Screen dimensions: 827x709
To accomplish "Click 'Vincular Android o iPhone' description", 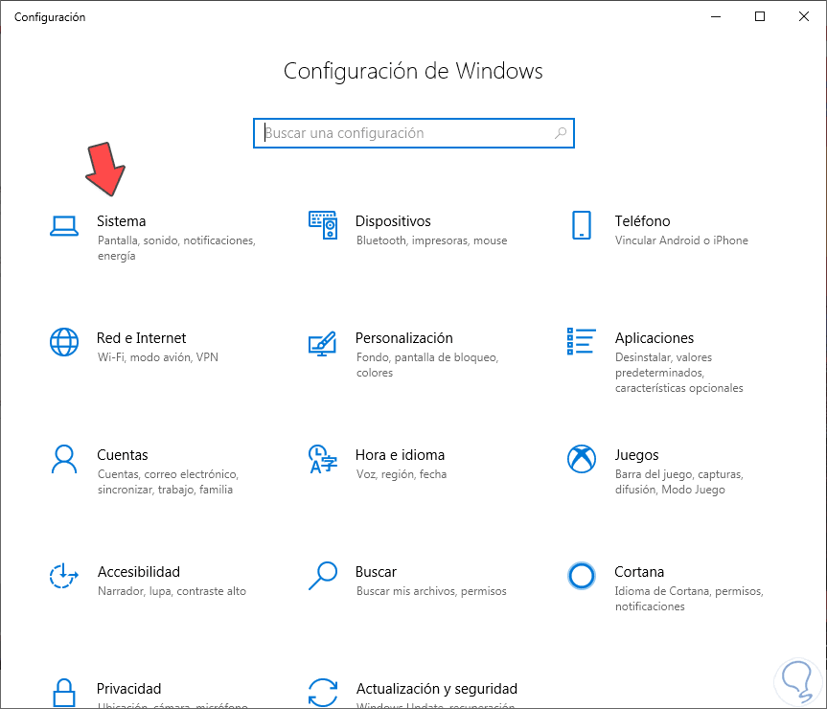I will point(681,240).
